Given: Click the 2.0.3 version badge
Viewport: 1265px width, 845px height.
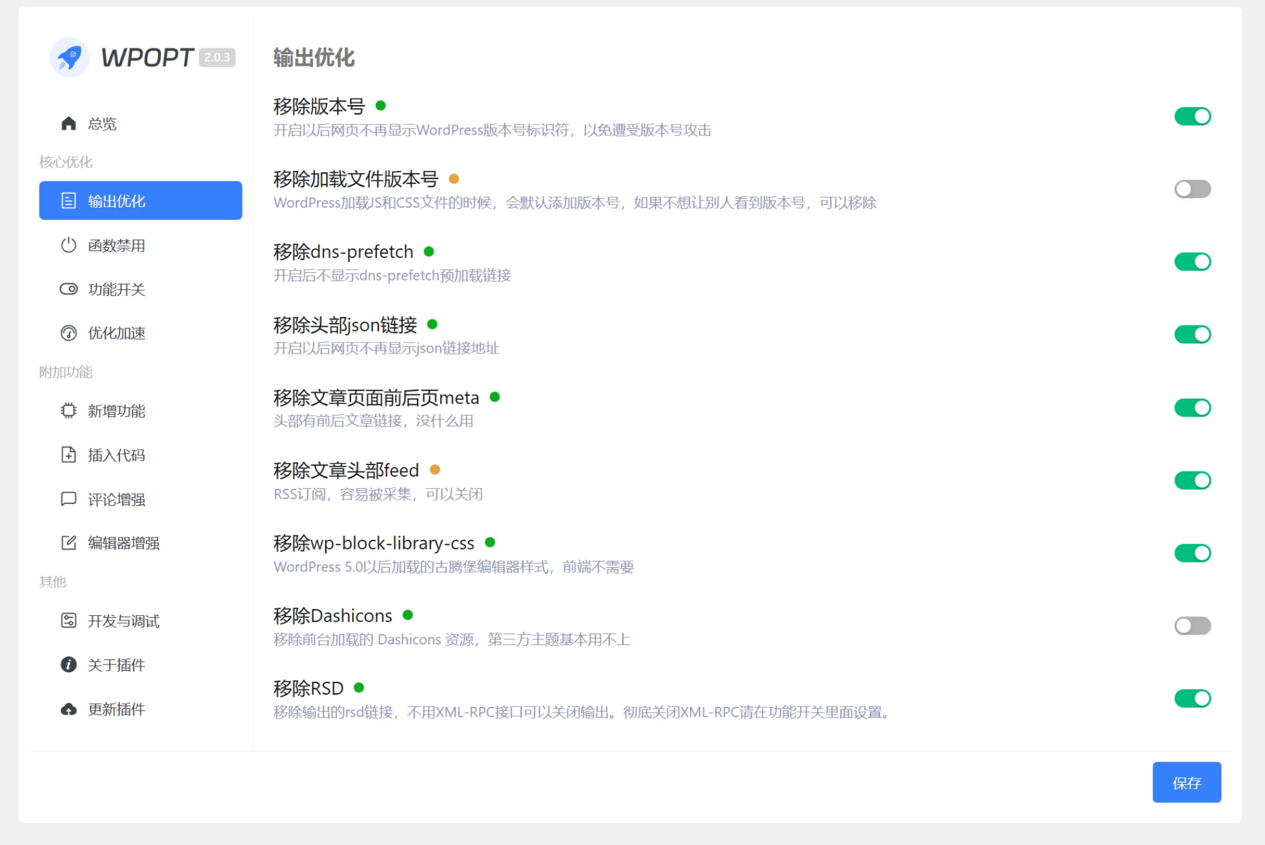Looking at the screenshot, I should pos(217,57).
